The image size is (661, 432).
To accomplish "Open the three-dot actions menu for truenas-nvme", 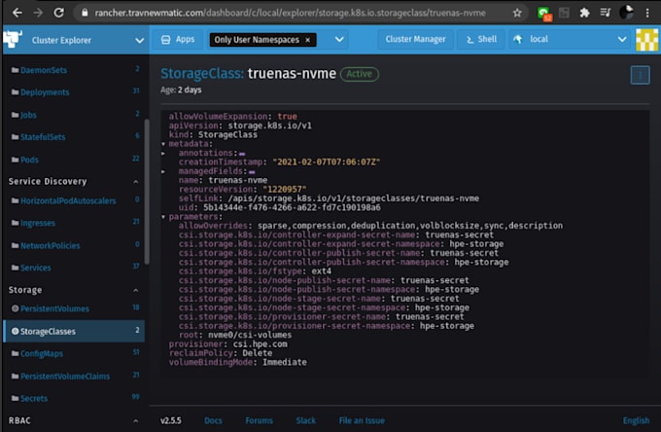I will [x=639, y=75].
